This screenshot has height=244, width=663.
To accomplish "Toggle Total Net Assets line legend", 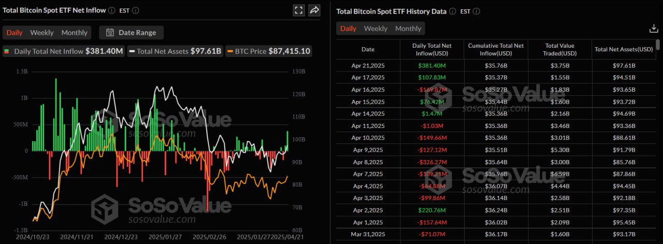I will coord(175,51).
